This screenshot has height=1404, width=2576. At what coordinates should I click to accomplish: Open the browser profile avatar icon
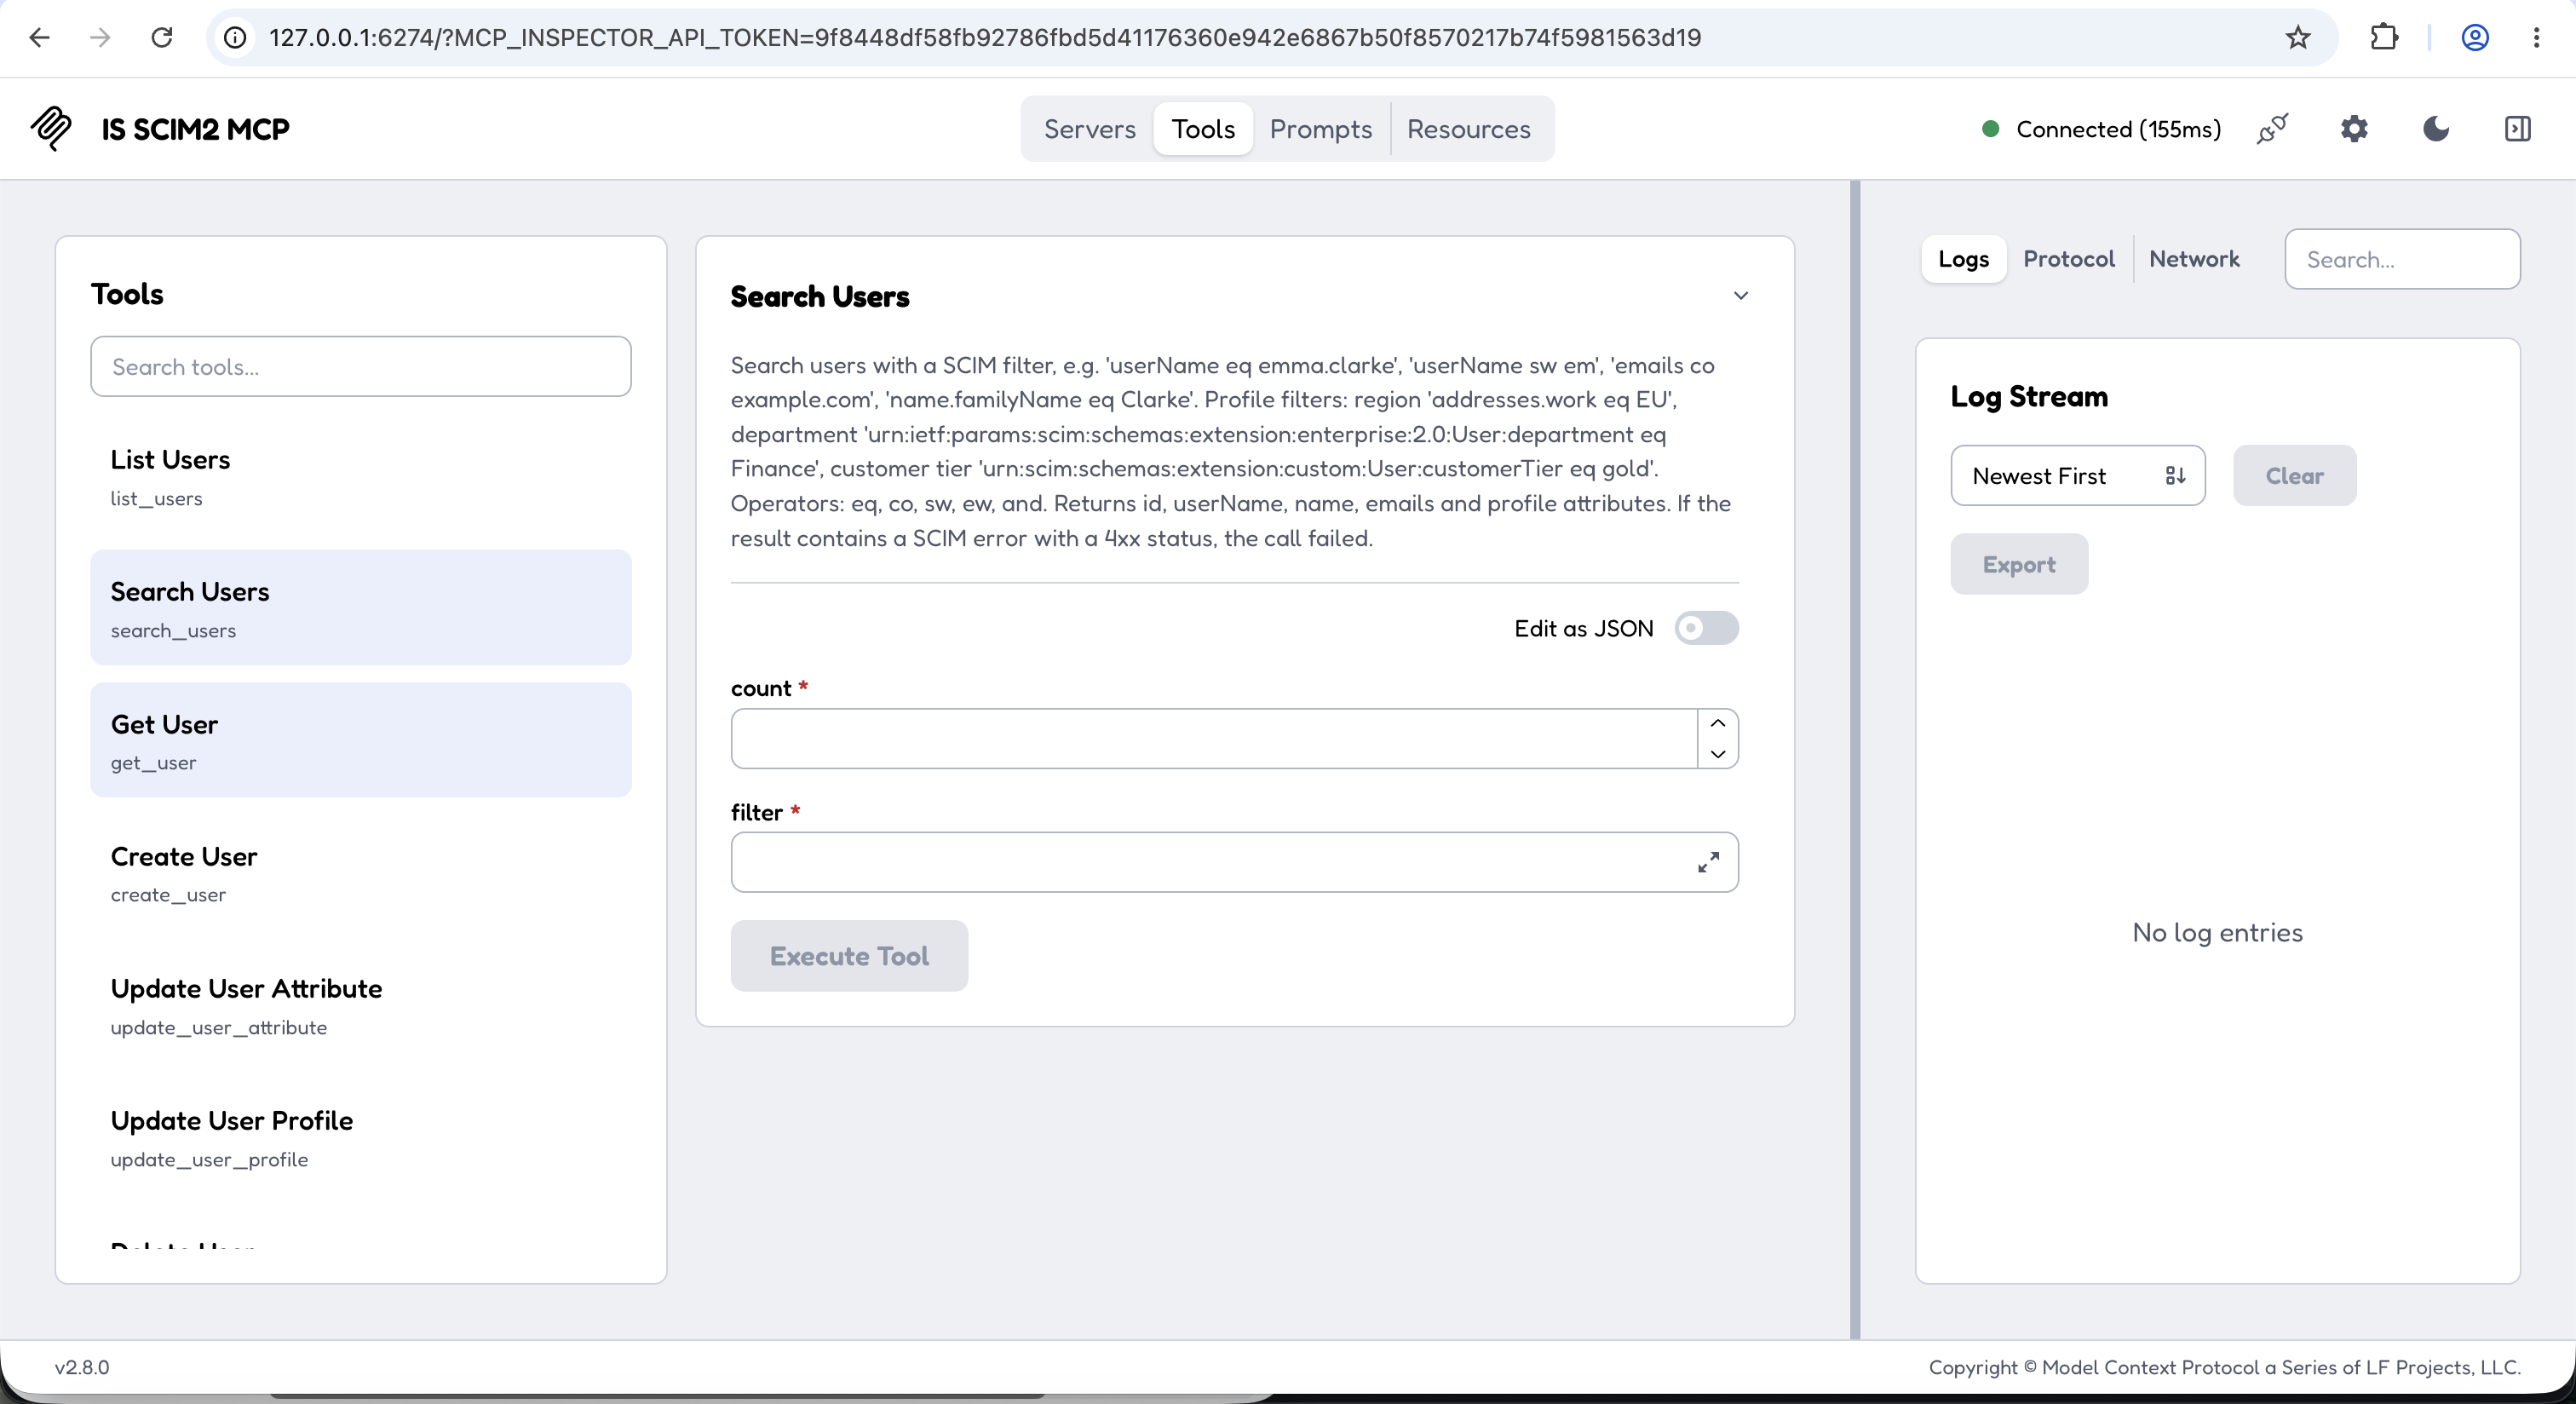pyautogui.click(x=2475, y=38)
